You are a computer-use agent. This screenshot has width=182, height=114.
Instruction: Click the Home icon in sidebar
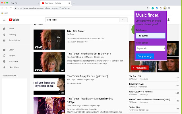(4, 28)
